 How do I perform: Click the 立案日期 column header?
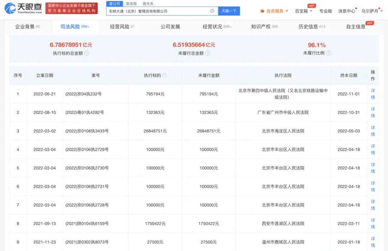pyautogui.click(x=45, y=75)
